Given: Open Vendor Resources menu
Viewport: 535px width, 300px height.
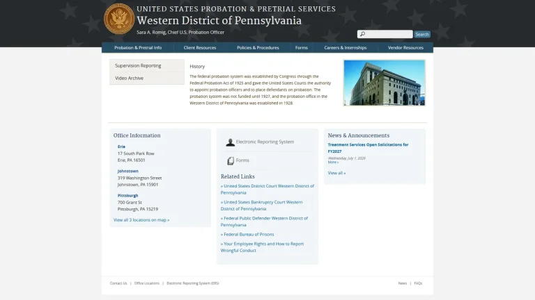Looking at the screenshot, I should 405,48.
